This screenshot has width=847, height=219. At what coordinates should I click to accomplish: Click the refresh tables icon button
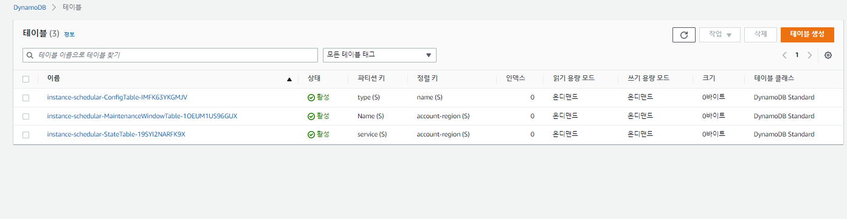(684, 35)
